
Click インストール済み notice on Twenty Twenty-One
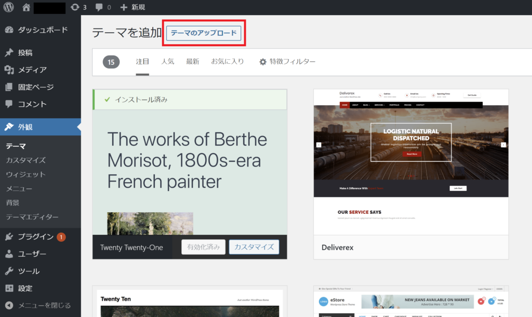(x=190, y=100)
